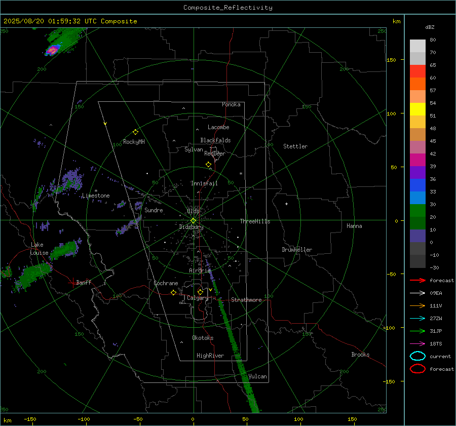Click the Cochrane city label
This screenshot has width=456, height=426.
166,283
